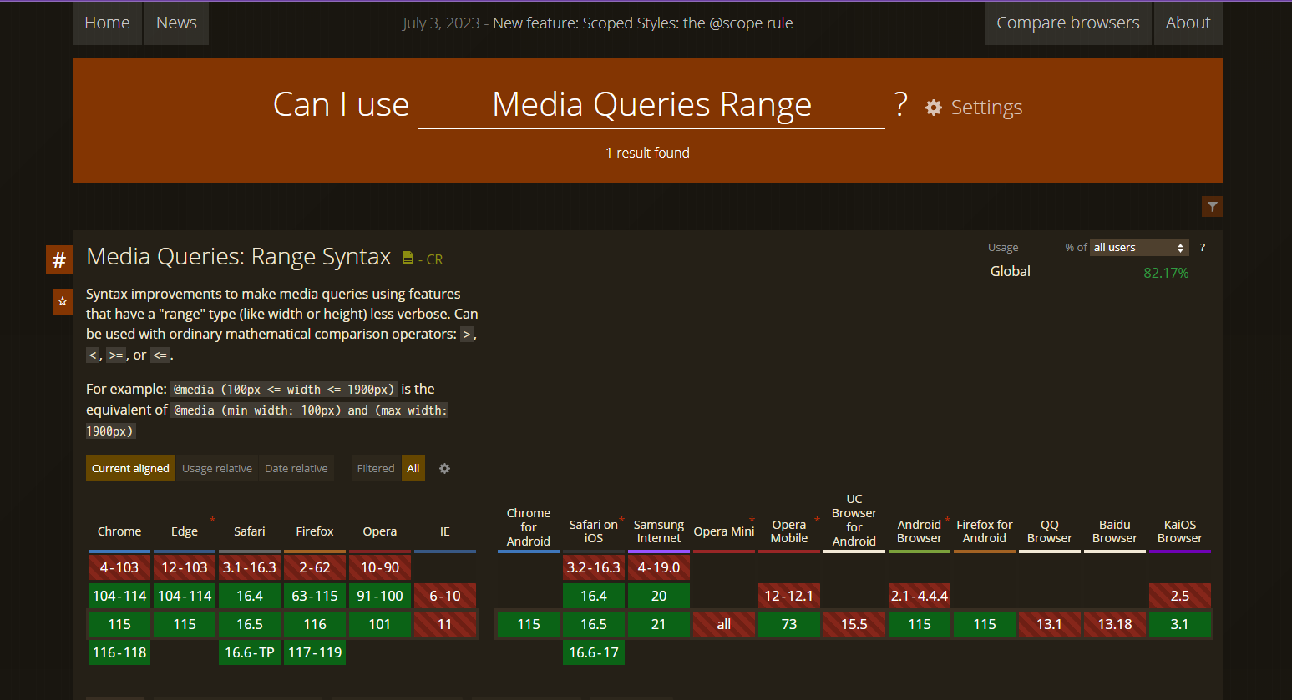Click the gear icon beside Settings
Image resolution: width=1292 pixels, height=700 pixels.
coord(934,108)
